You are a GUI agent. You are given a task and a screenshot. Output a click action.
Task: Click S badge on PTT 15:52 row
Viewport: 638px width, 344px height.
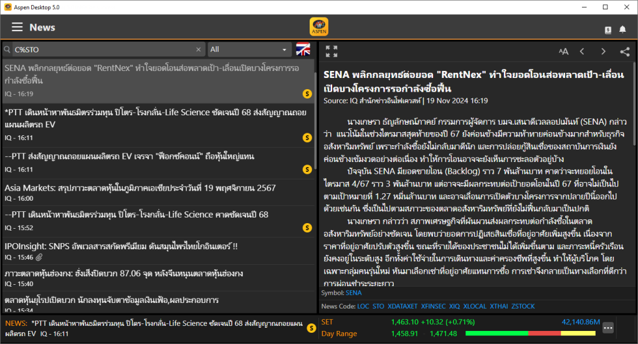[x=307, y=228]
